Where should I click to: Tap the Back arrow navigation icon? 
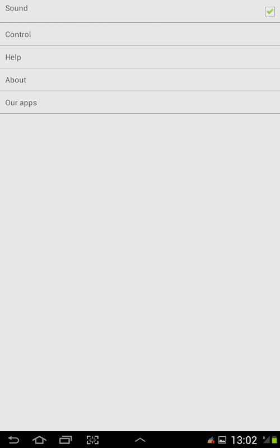[13, 440]
